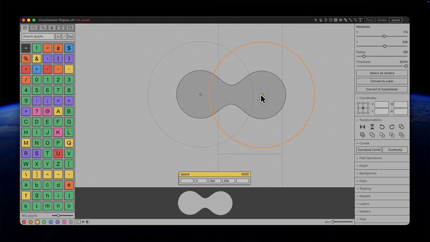Select the 'Q' glyph cell
This screenshot has height=242, width=430.
[69, 143]
